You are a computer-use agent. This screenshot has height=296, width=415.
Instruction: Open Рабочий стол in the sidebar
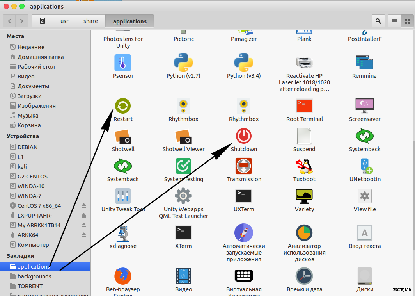(x=45, y=67)
